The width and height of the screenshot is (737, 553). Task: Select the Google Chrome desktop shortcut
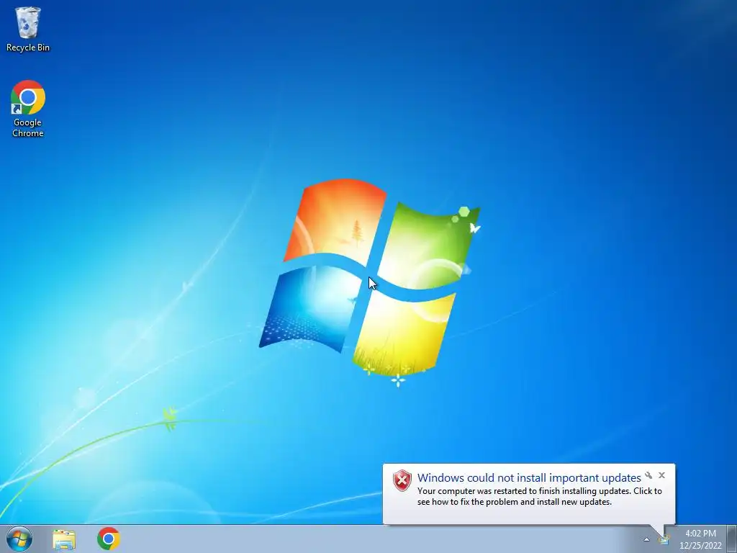coord(28,109)
